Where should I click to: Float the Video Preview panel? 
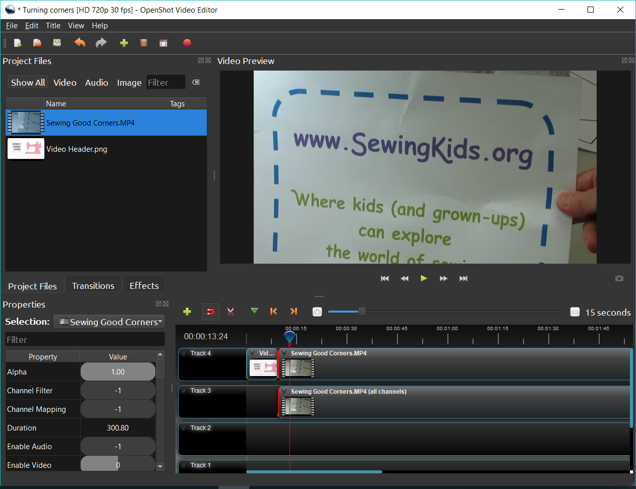pyautogui.click(x=624, y=60)
